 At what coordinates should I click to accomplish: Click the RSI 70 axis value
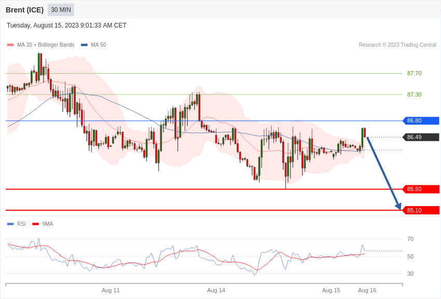410,239
